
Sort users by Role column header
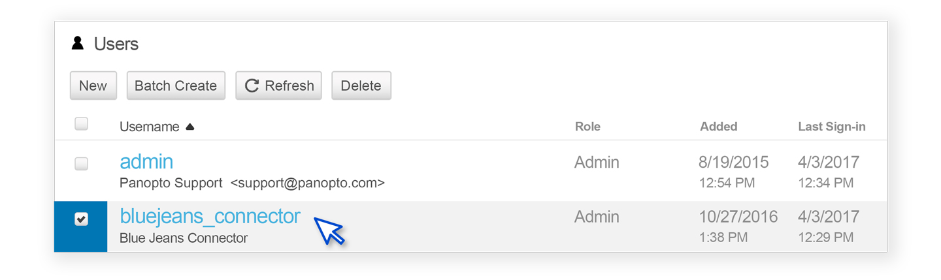coord(587,127)
